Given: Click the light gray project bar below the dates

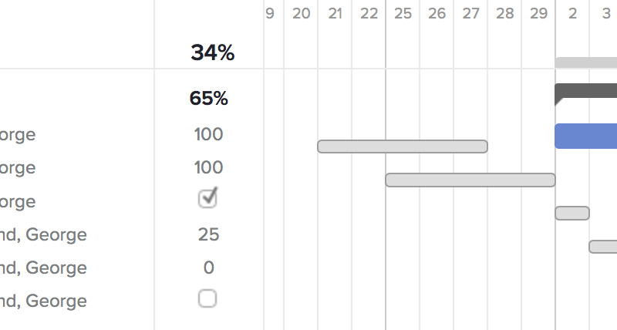Looking at the screenshot, I should 586,62.
